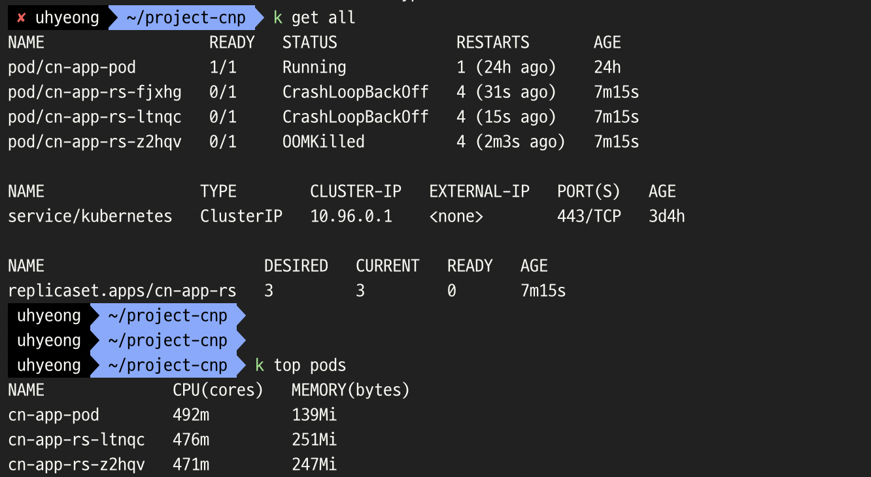The width and height of the screenshot is (871, 477).
Task: Click memory value 247Mi
Action: 315,465
